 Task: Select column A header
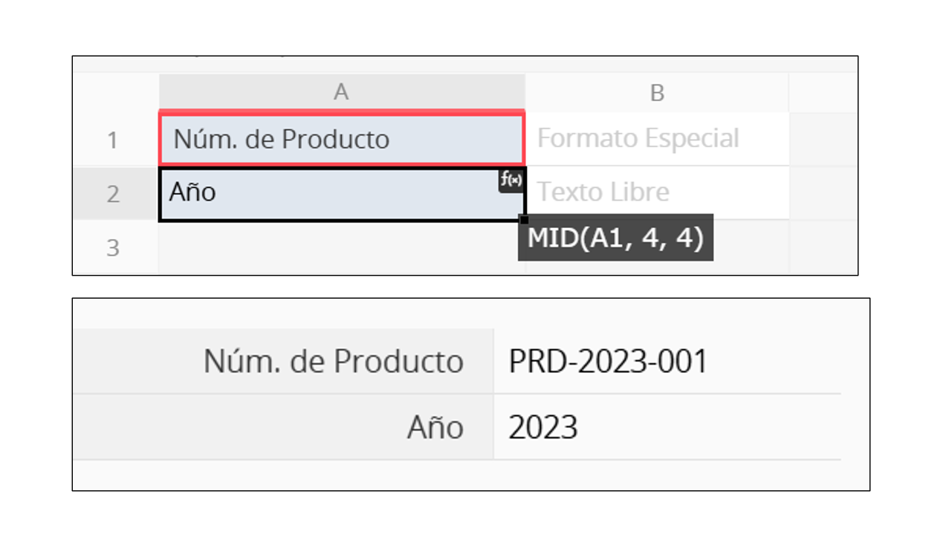pos(341,92)
